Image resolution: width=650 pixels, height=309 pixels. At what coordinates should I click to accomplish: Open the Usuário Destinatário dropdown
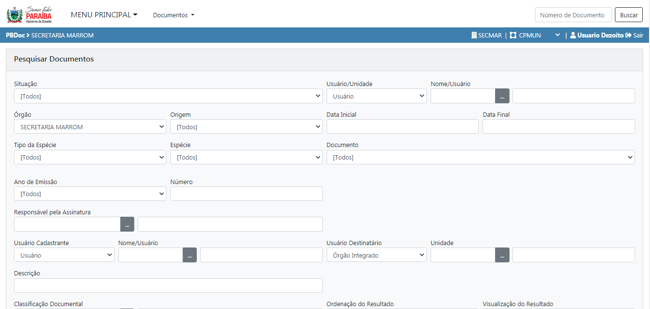tap(376, 255)
